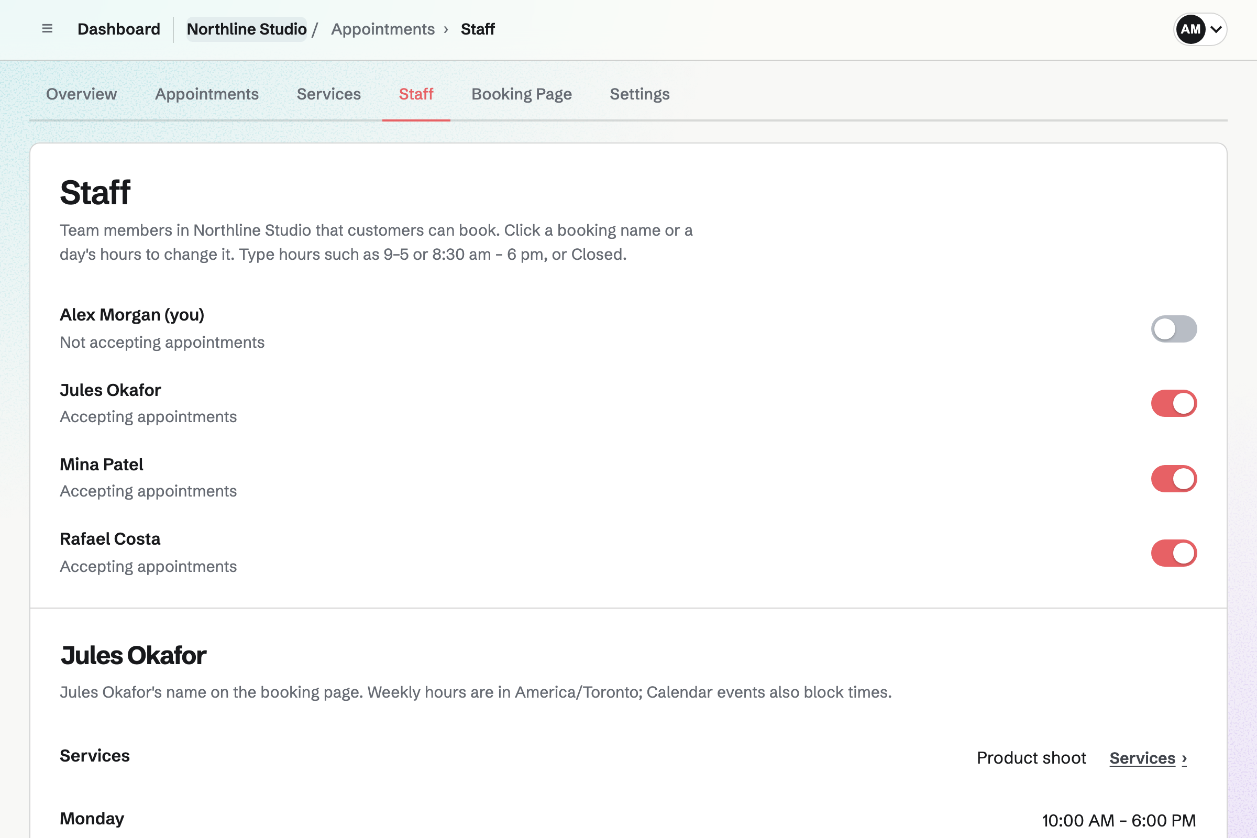Image resolution: width=1257 pixels, height=838 pixels.
Task: Open the Northline Studio workspace selector
Action: pyautogui.click(x=246, y=29)
